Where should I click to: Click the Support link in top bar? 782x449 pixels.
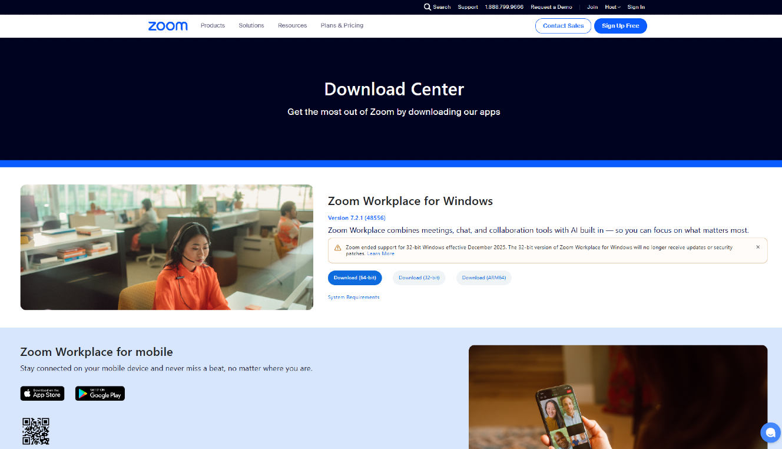click(468, 7)
